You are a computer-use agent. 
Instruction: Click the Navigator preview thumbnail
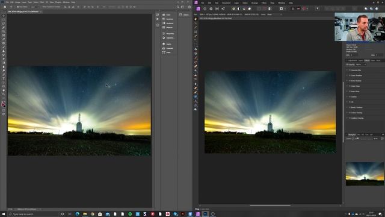point(365,174)
